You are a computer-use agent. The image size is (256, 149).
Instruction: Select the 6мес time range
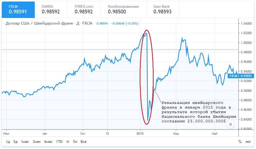pos(48,142)
